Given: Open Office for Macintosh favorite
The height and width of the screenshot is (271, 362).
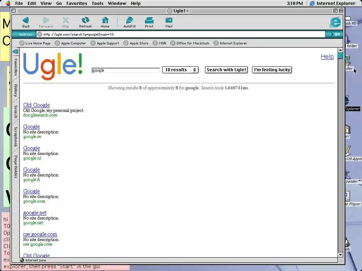Looking at the screenshot, I should (x=190, y=43).
